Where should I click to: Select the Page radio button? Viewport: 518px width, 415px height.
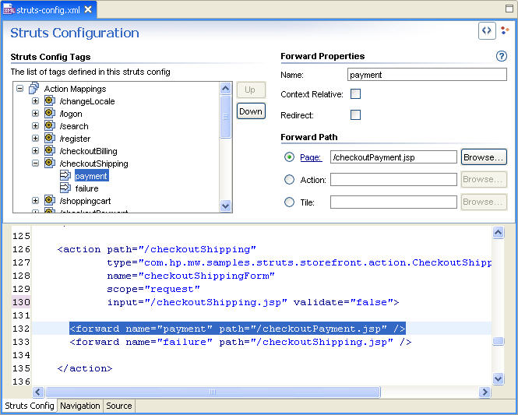[x=290, y=157]
